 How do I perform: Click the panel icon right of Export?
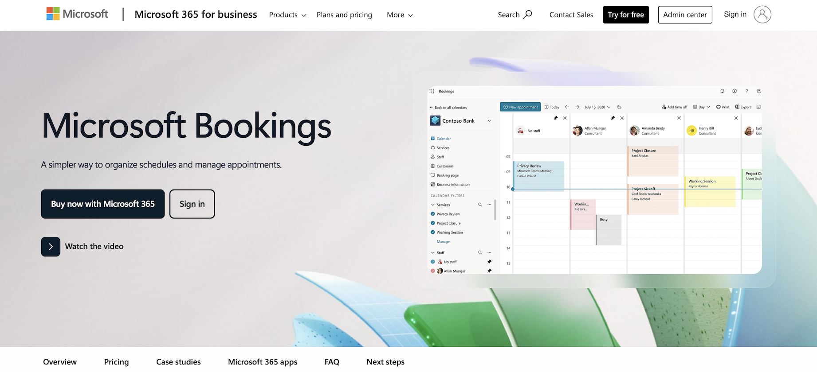coord(758,107)
